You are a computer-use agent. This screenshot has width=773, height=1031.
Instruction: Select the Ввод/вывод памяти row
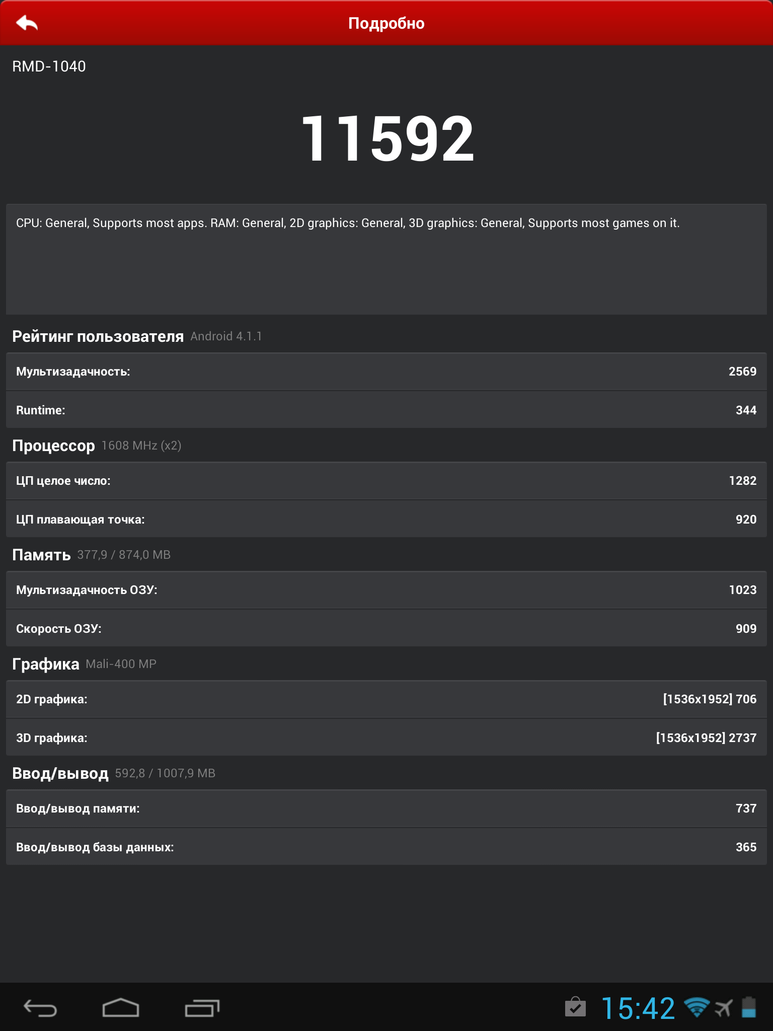click(x=386, y=808)
